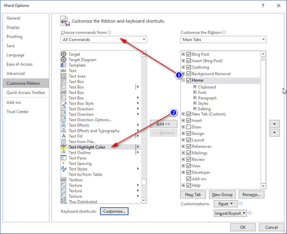Click the Text Fill letter A icon
287x234 pixels.
coord(64,136)
